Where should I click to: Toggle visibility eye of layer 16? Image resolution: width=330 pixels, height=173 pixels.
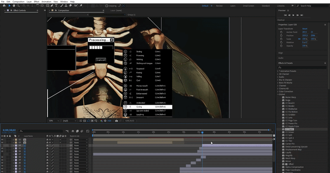(x=2, y=151)
